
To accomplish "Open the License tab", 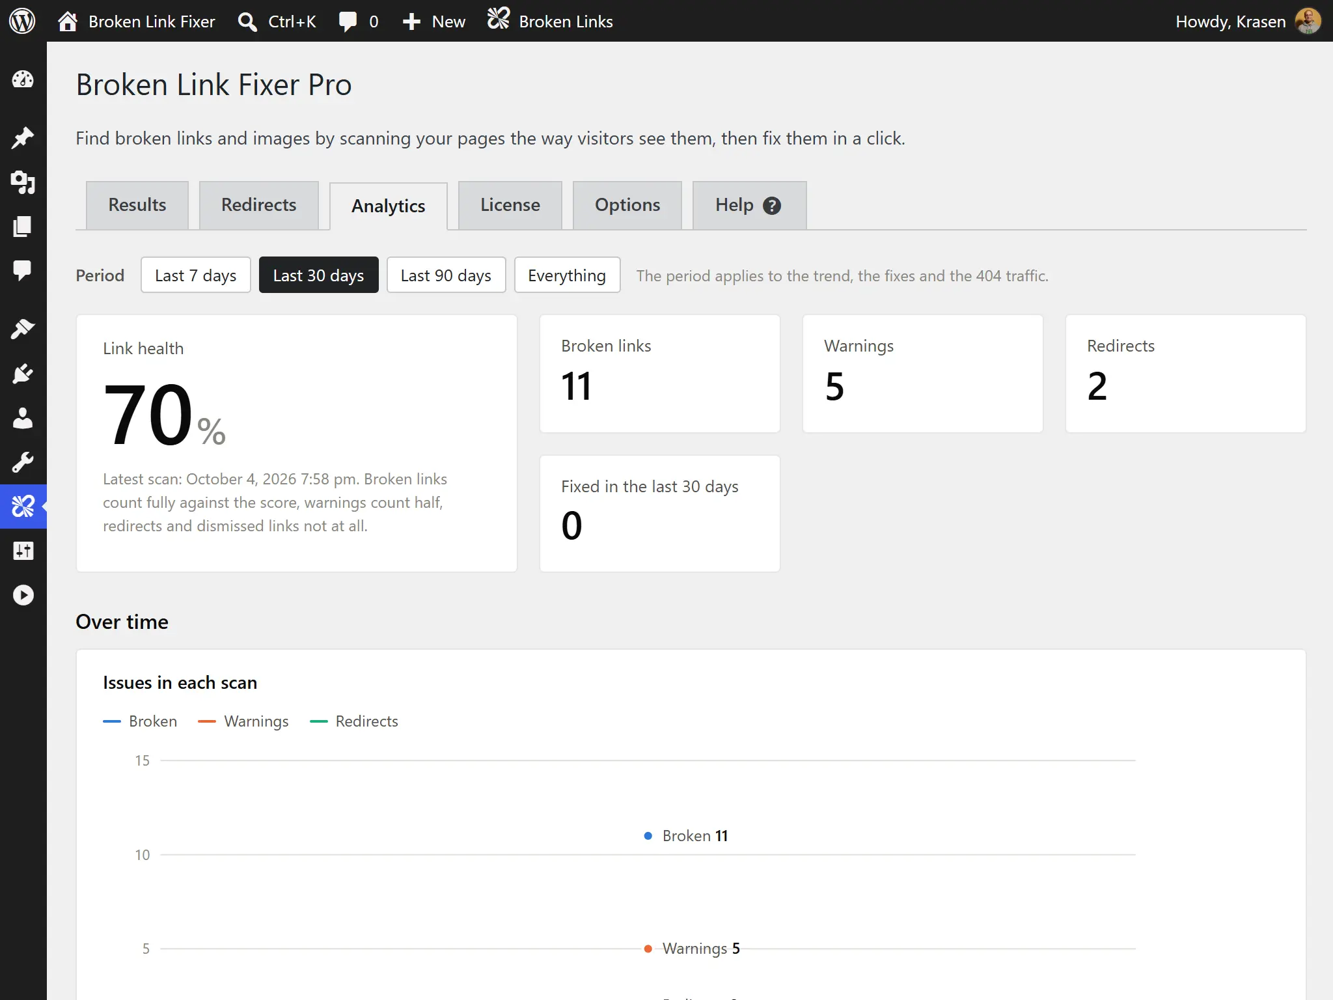I will (510, 205).
